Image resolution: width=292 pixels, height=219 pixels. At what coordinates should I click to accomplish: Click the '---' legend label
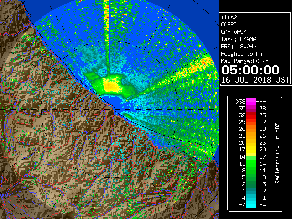tap(261, 102)
